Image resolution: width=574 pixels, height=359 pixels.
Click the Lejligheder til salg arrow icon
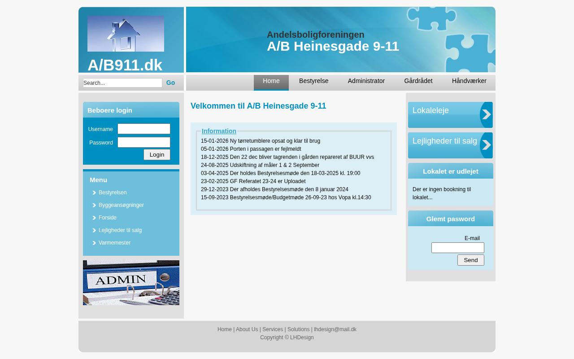tap(486, 145)
